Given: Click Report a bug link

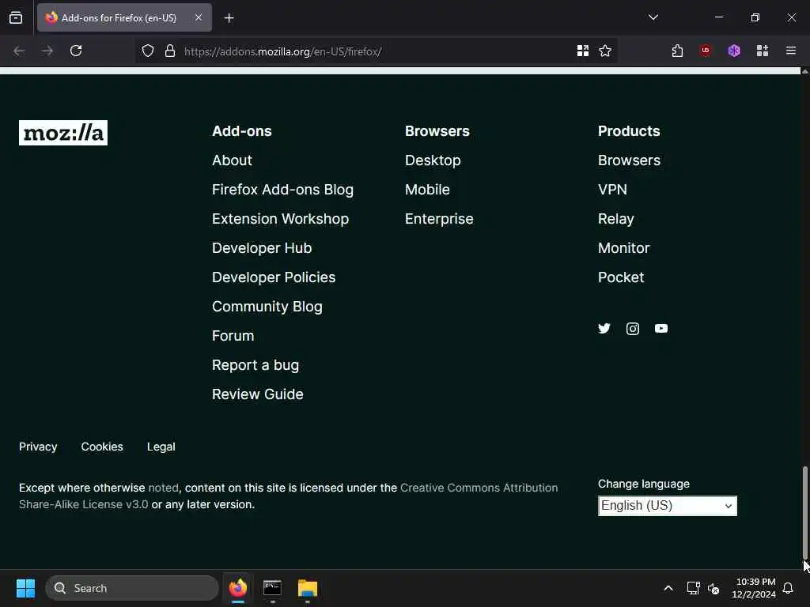Looking at the screenshot, I should 255,365.
